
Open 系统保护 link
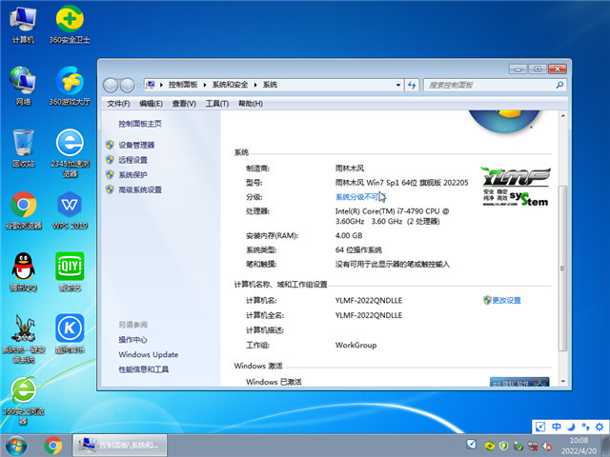tap(133, 174)
